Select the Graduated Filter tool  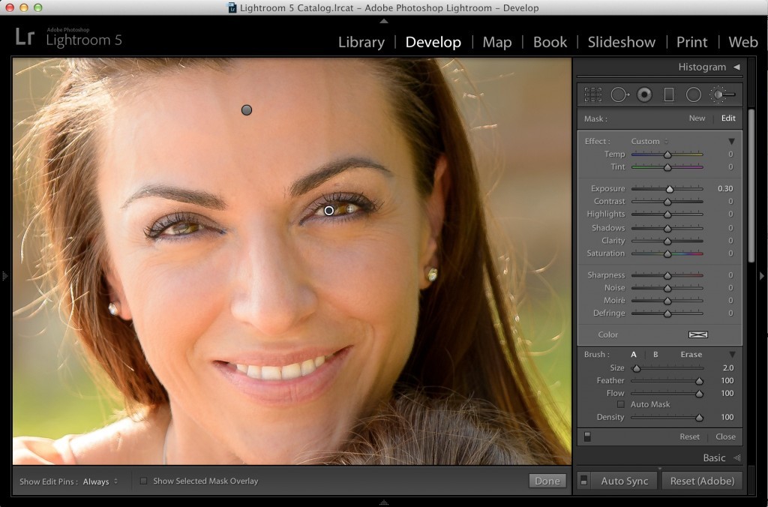pyautogui.click(x=668, y=94)
